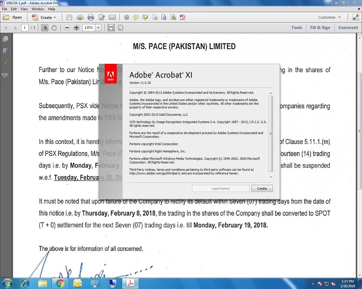The width and height of the screenshot is (362, 289).
Task: Show the Bookmarks sidebar panel
Action: tap(5, 51)
